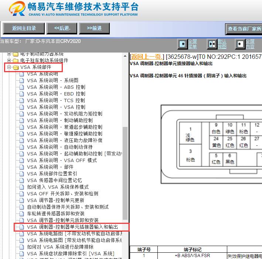Image resolution: width=262 pixels, height=259 pixels.
Task: Open VSA 系统说明 - TCS 控制
Action: pyautogui.click(x=56, y=100)
